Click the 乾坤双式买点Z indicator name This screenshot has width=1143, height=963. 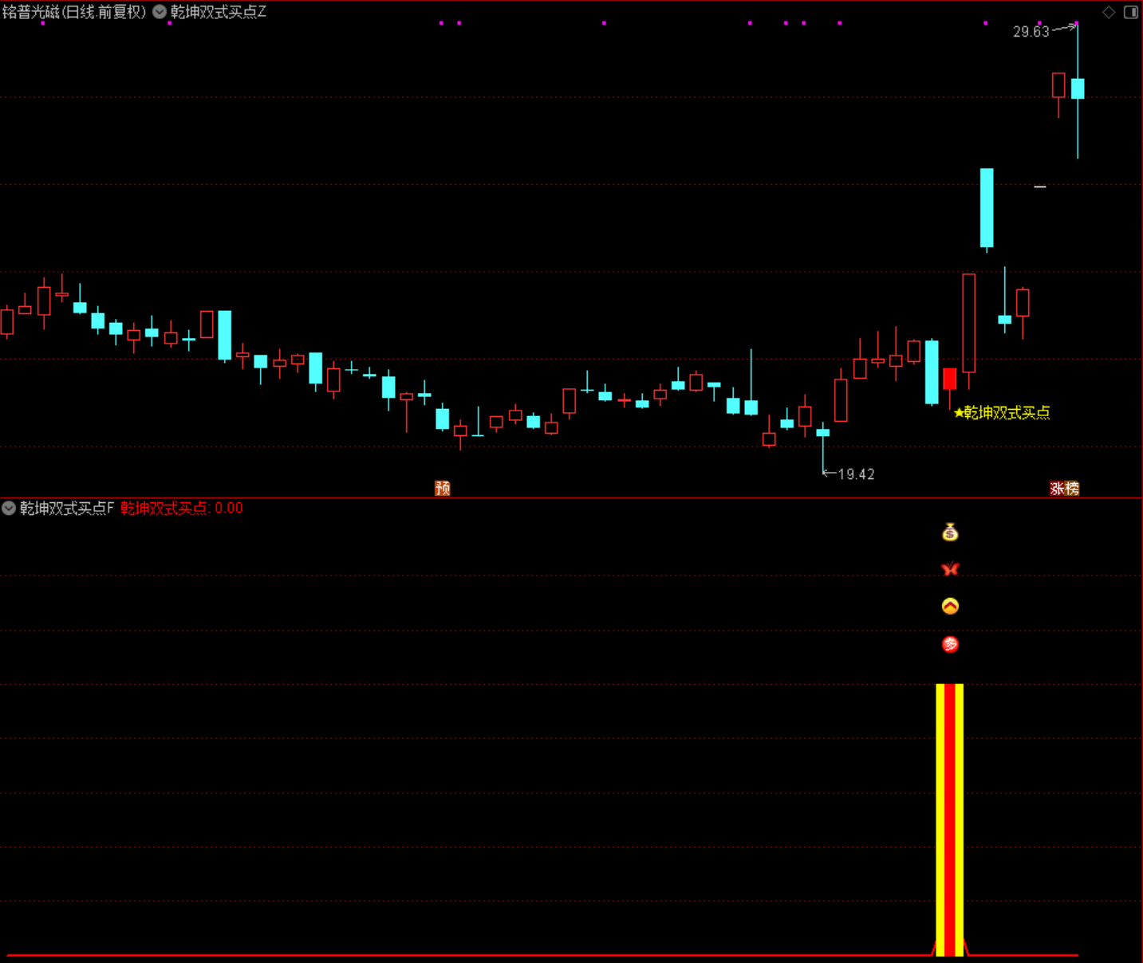218,12
